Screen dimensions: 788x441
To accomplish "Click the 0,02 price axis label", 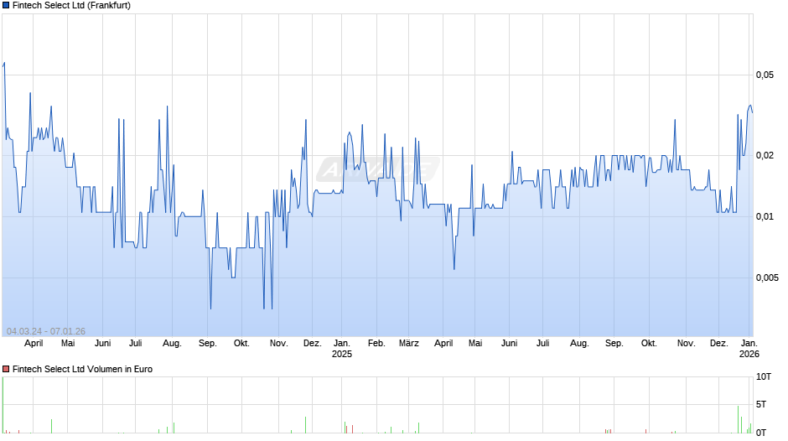I will coord(765,155).
